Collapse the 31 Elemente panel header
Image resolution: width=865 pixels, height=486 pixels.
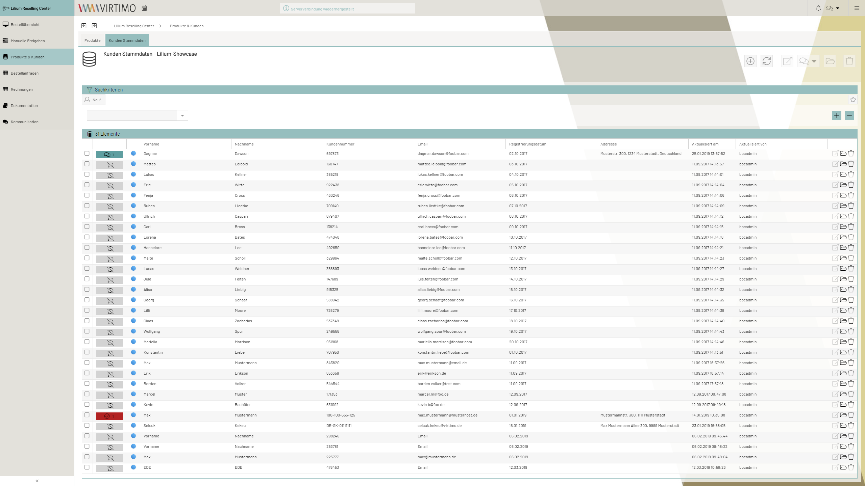469,134
